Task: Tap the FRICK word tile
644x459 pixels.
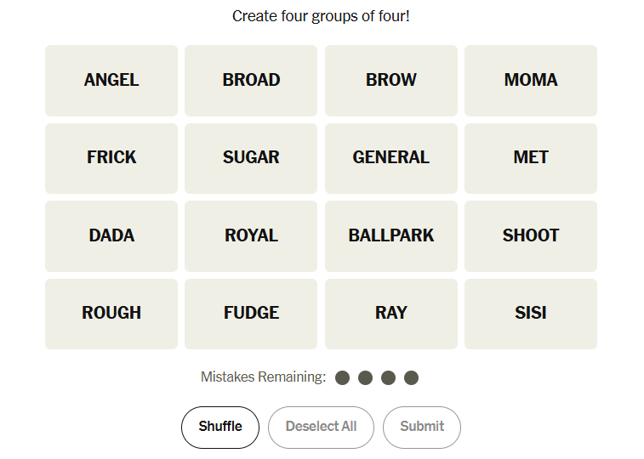Action: click(x=111, y=158)
